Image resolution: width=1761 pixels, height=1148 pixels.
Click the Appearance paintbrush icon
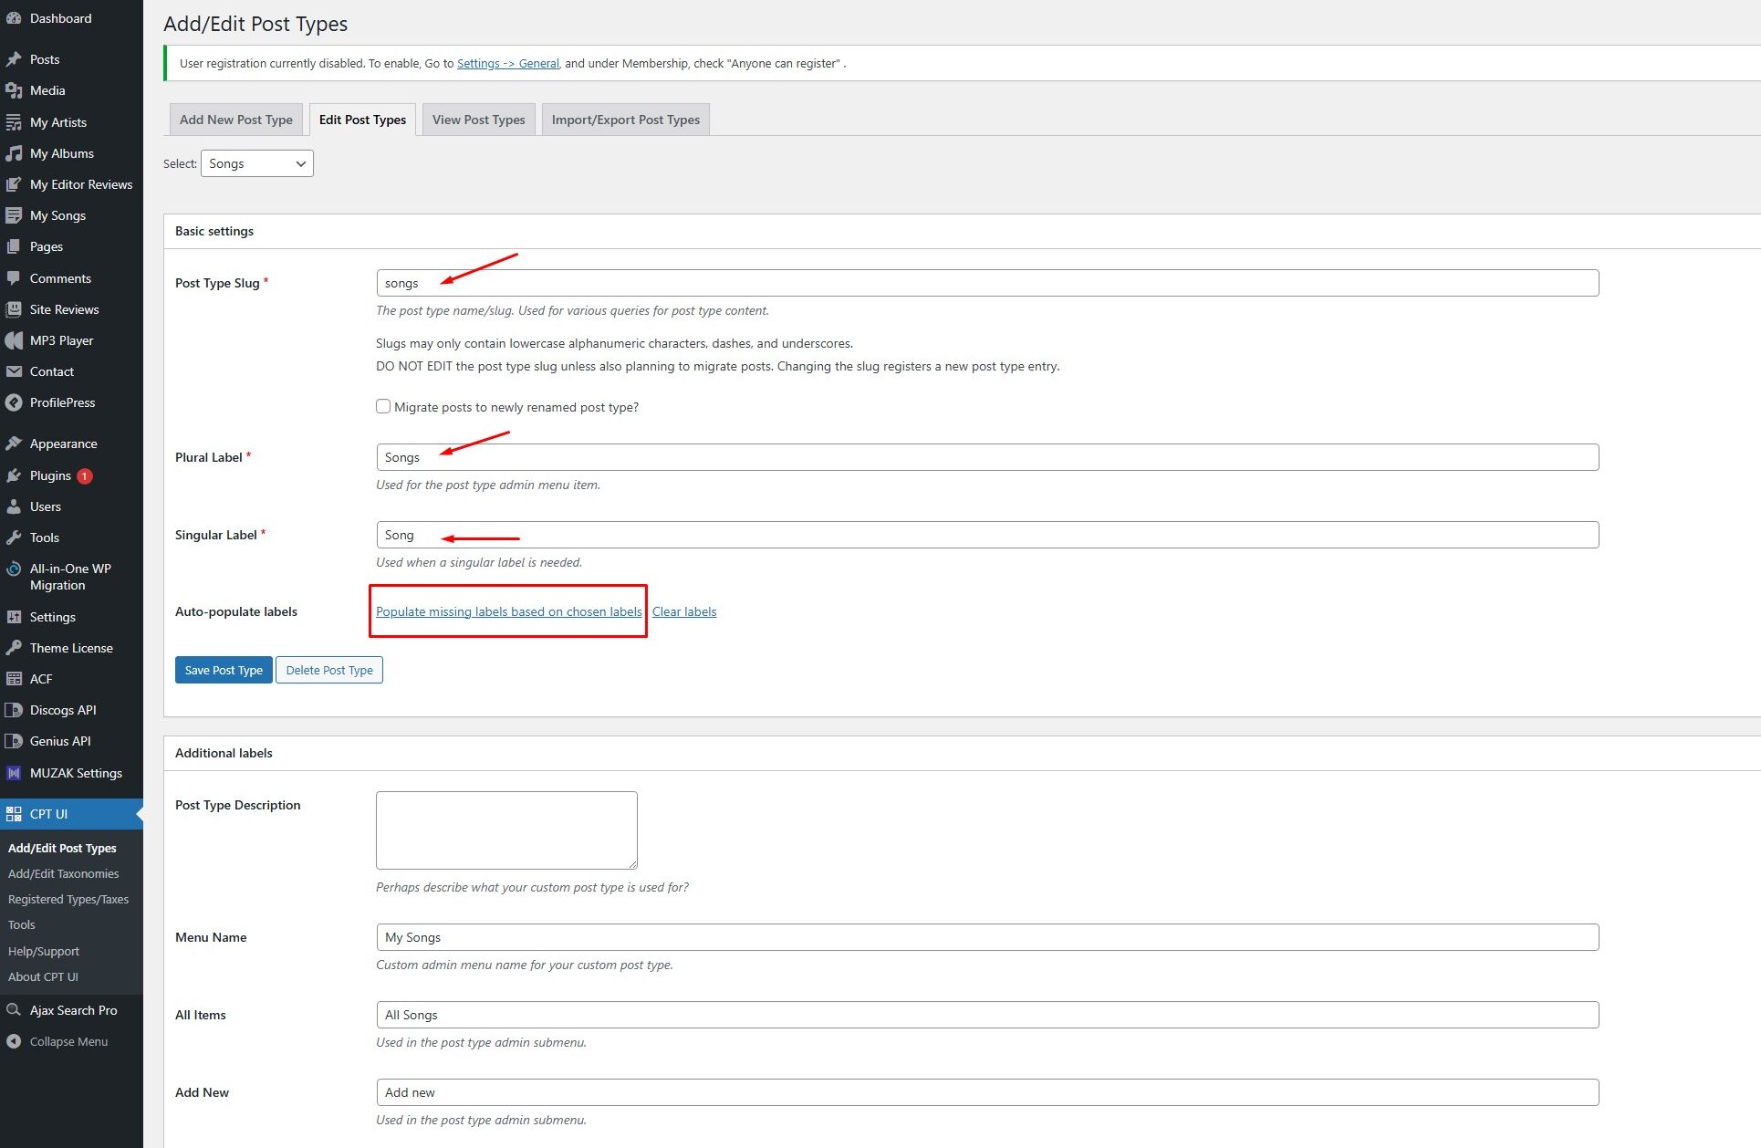pyautogui.click(x=14, y=444)
